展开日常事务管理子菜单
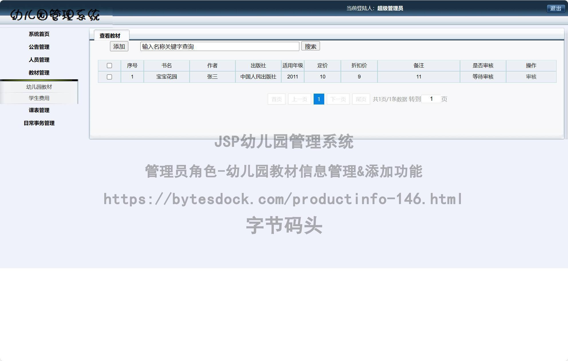This screenshot has height=361, width=568. (x=39, y=123)
